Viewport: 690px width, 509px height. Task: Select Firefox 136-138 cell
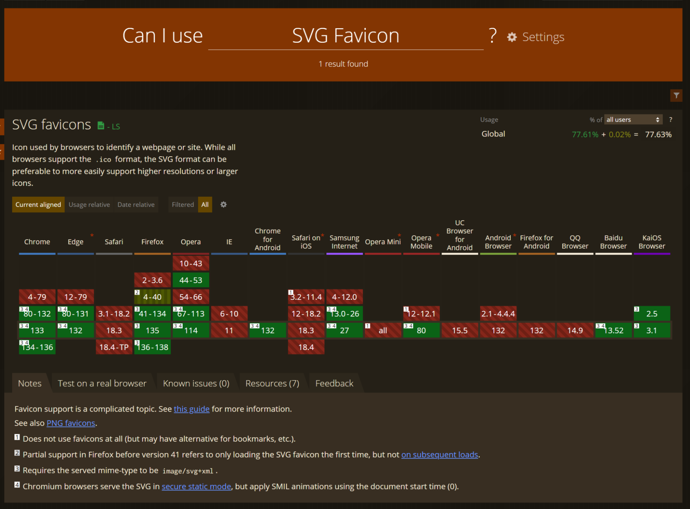pyautogui.click(x=152, y=347)
